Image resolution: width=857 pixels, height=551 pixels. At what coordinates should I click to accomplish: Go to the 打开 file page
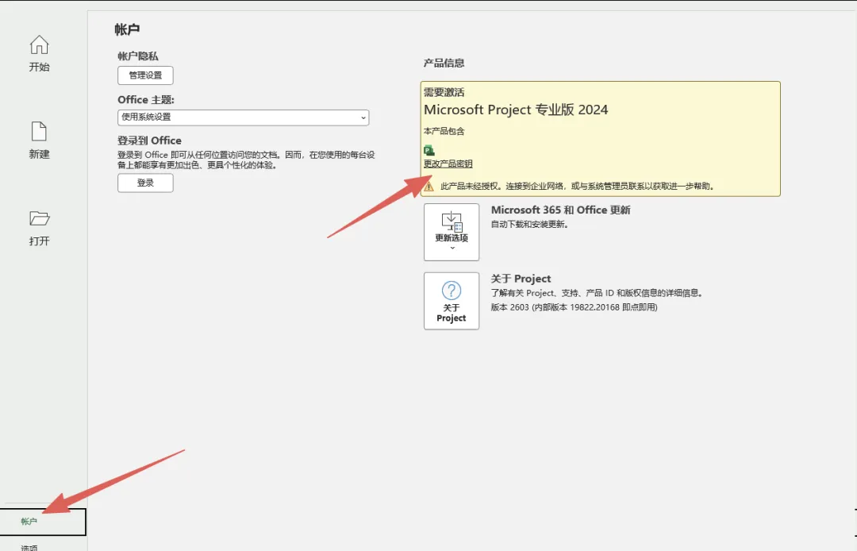[39, 228]
